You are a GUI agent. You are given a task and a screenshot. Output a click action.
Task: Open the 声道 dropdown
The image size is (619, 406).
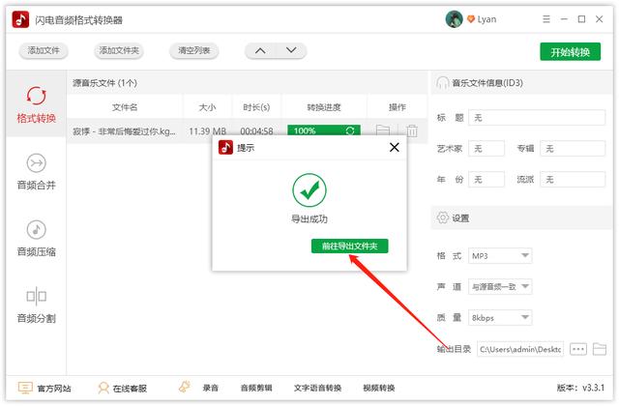coord(500,286)
